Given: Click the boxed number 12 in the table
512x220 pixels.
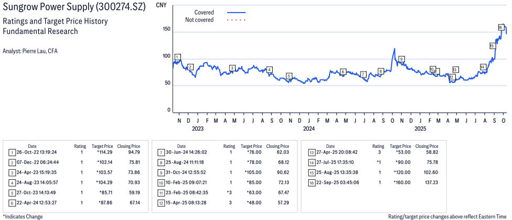Looking at the screenshot, I should (x=160, y=202).
